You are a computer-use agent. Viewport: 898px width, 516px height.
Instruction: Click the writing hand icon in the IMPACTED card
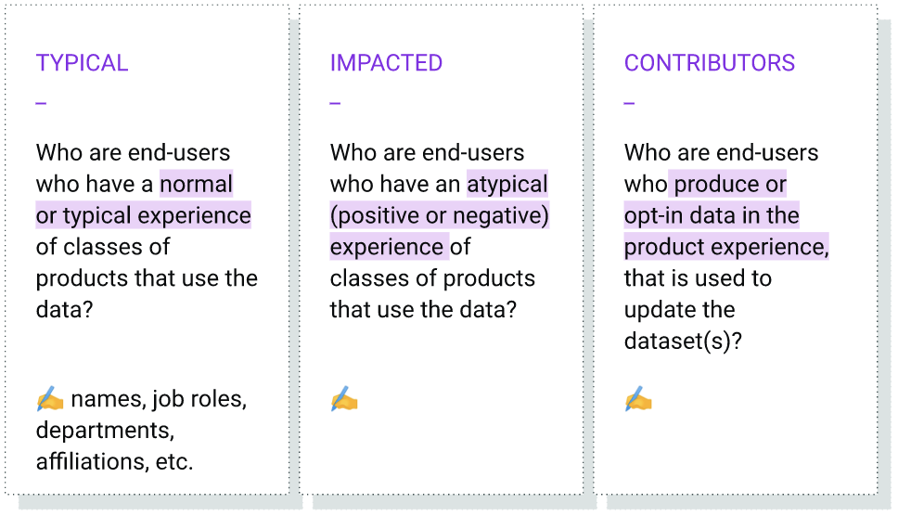(343, 400)
